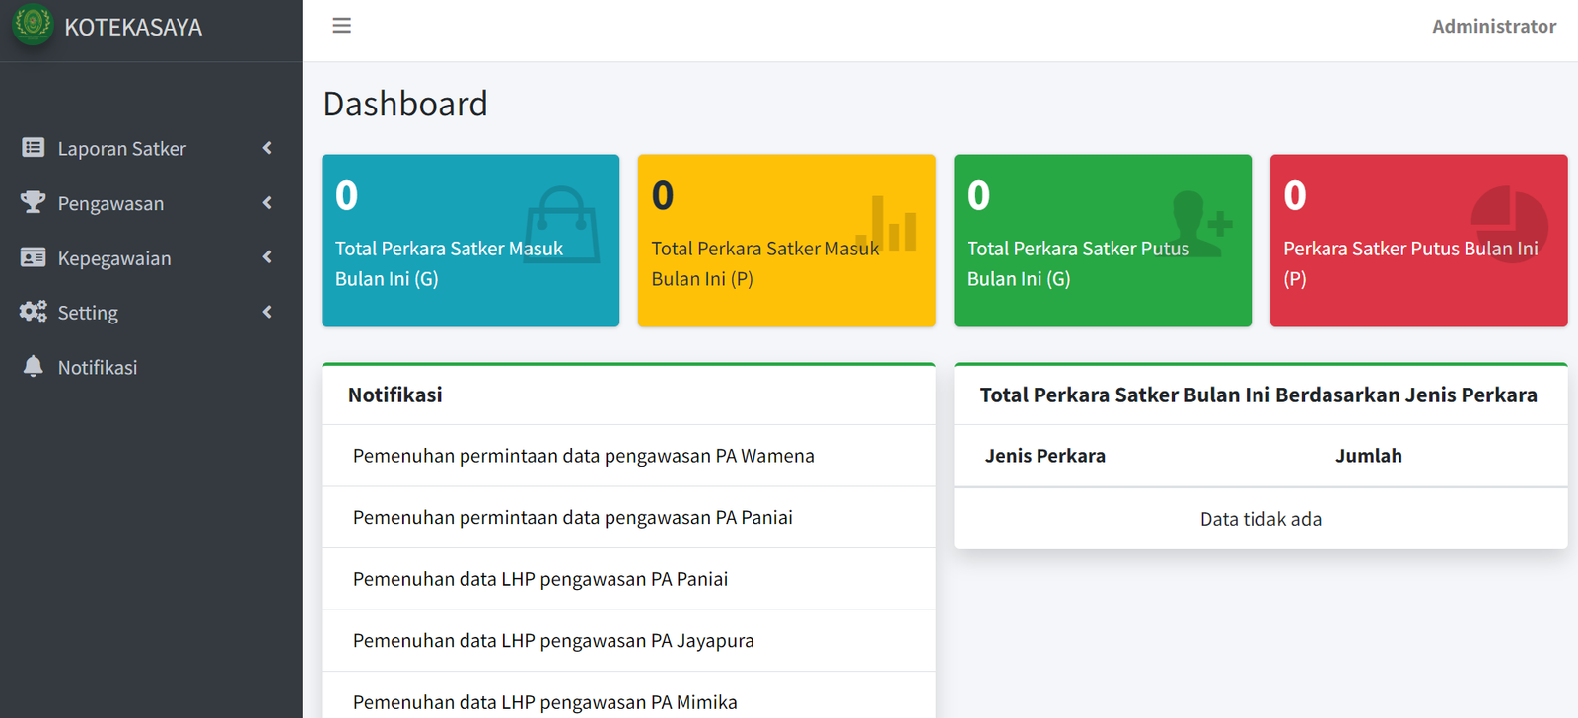Viewport: 1578px width, 718px height.
Task: Click the pie chart icon on red card
Action: [1509, 225]
